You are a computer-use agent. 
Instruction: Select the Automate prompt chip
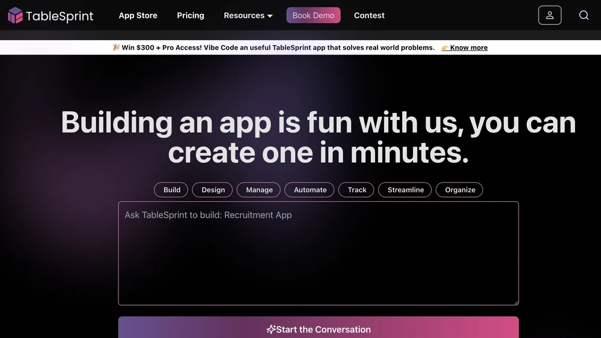point(310,190)
